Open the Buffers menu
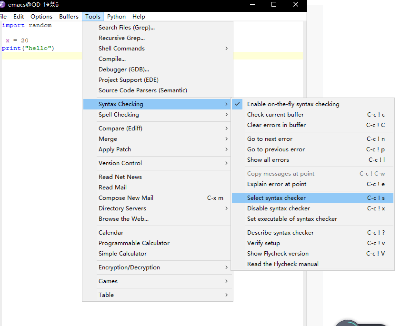This screenshot has width=411, height=326. (69, 17)
